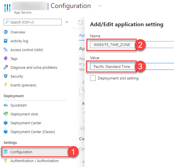This screenshot has width=174, height=167.
Task: Click the Deployment slots icon
Action: (x=6, y=114)
